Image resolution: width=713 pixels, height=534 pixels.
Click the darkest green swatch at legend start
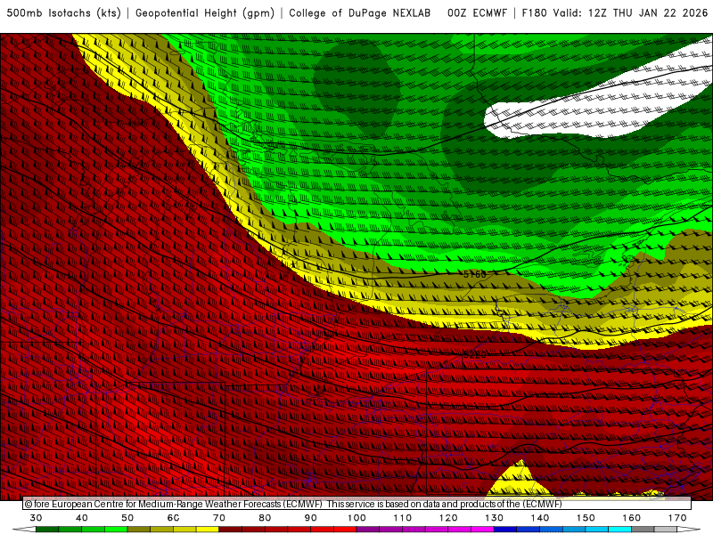tap(47, 530)
